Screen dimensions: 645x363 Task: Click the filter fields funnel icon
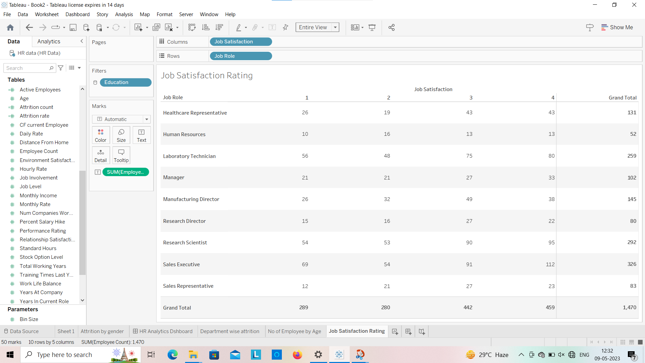(x=61, y=68)
